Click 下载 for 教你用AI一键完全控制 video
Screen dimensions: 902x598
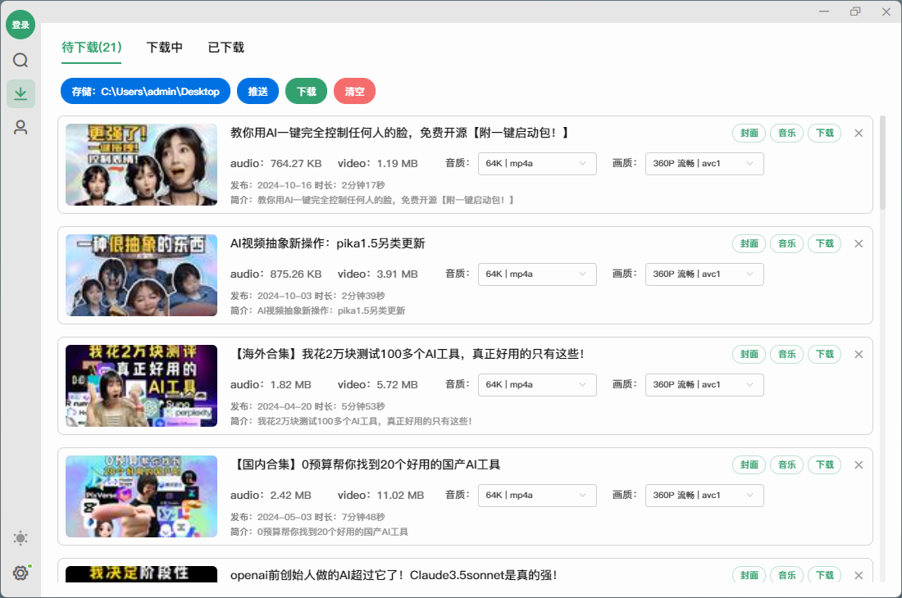coord(825,134)
